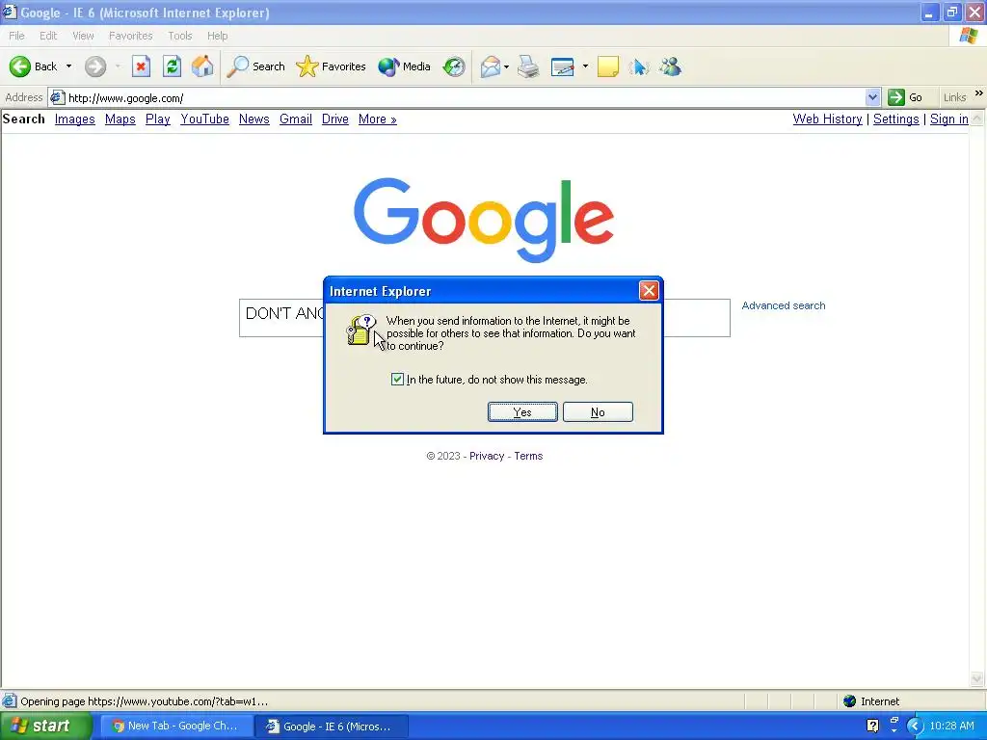
Task: Open the Gmail link
Action: (296, 119)
